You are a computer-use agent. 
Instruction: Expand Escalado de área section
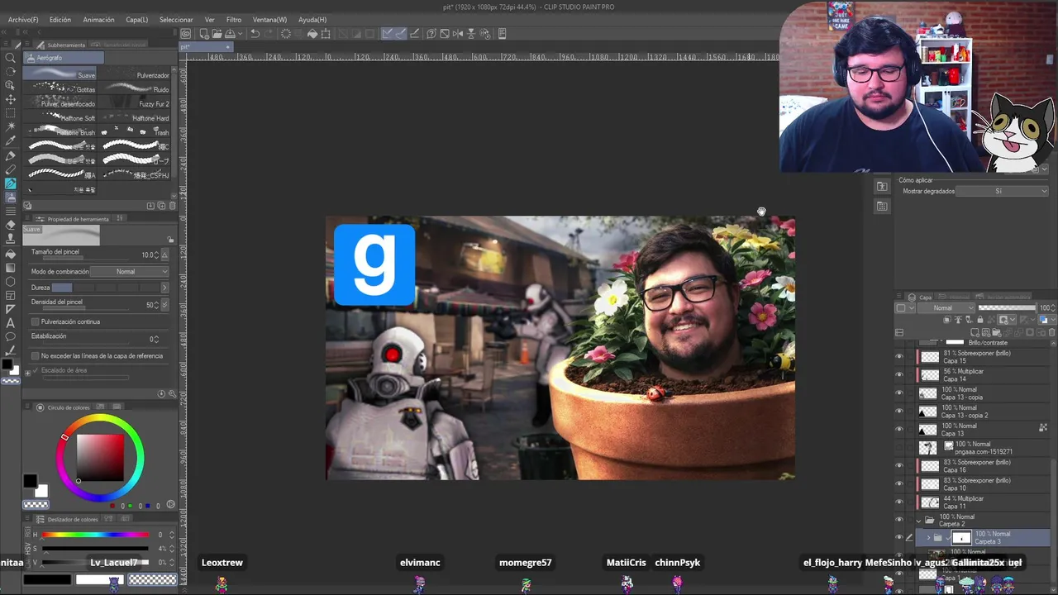[28, 373]
